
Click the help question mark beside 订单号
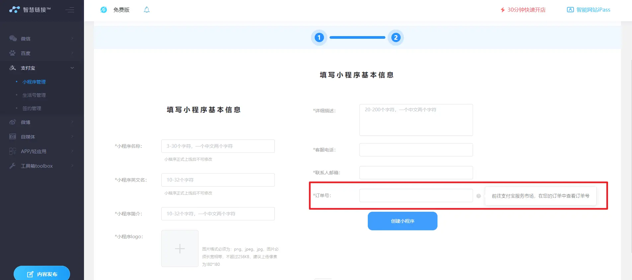[x=479, y=196]
